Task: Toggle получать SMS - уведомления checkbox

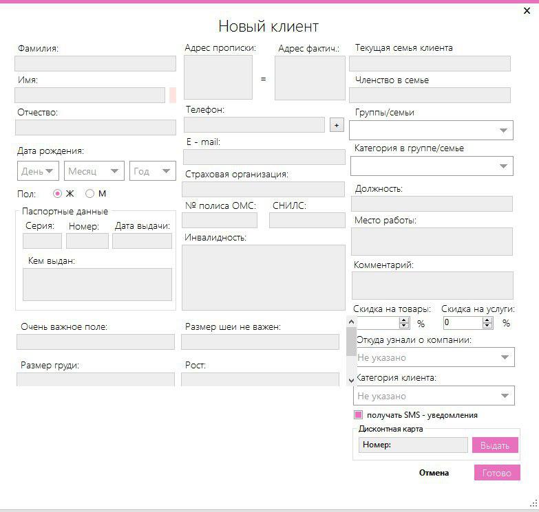Action: point(358,415)
